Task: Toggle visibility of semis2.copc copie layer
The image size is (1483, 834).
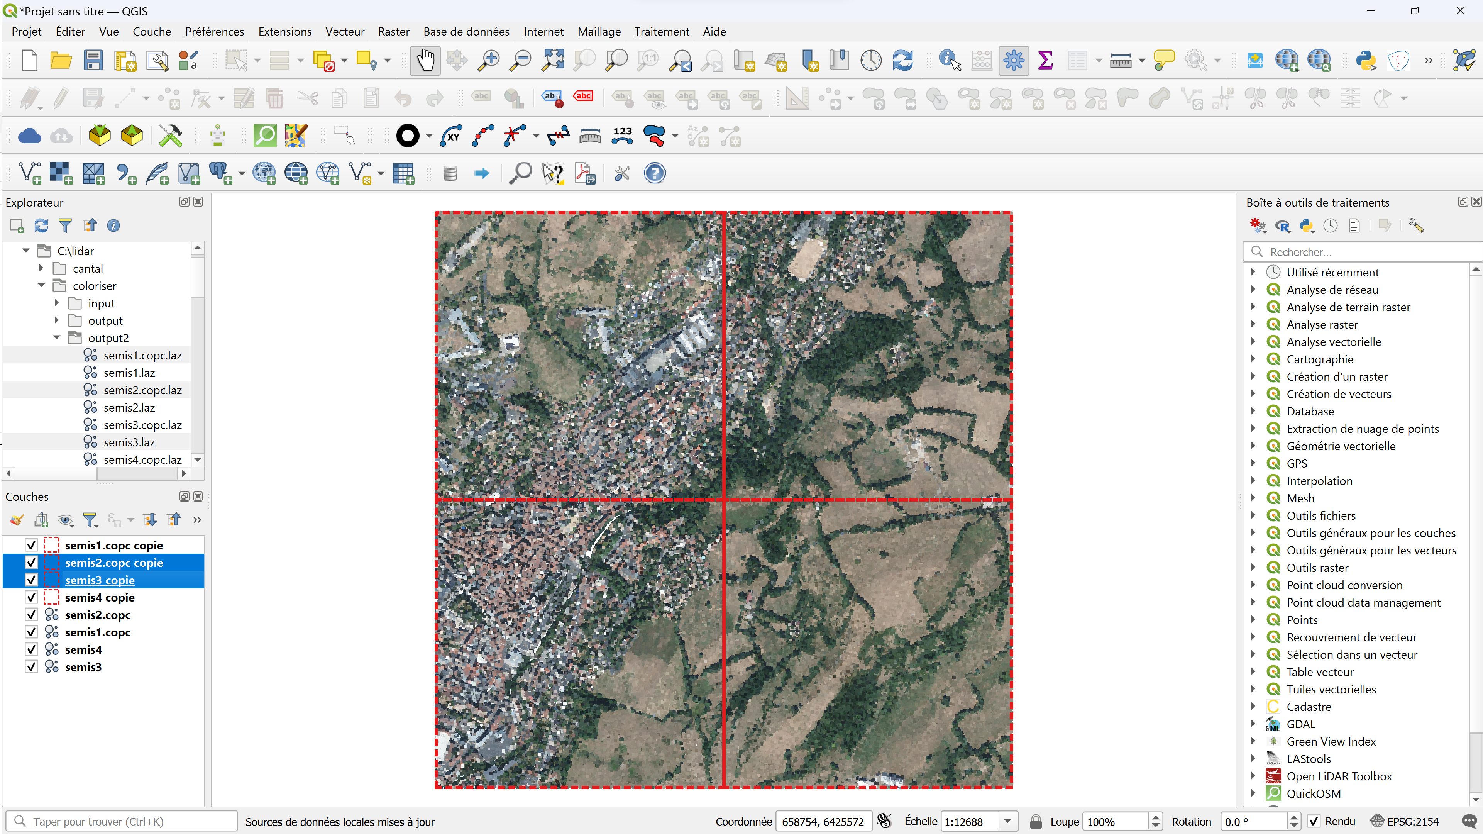Action: pos(32,563)
